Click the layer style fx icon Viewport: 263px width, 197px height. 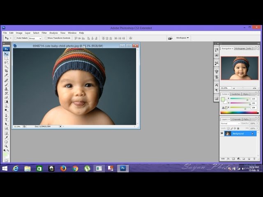click(x=228, y=159)
